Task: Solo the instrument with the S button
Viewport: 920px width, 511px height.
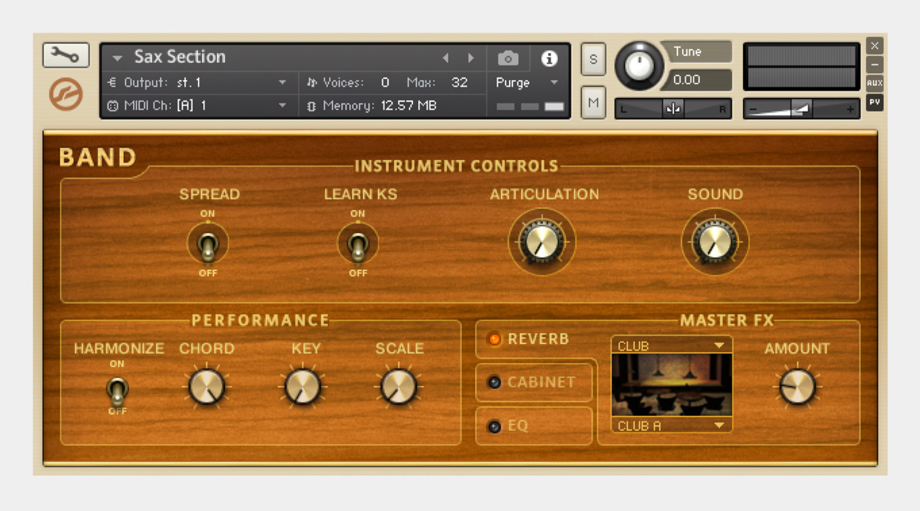Action: [593, 59]
